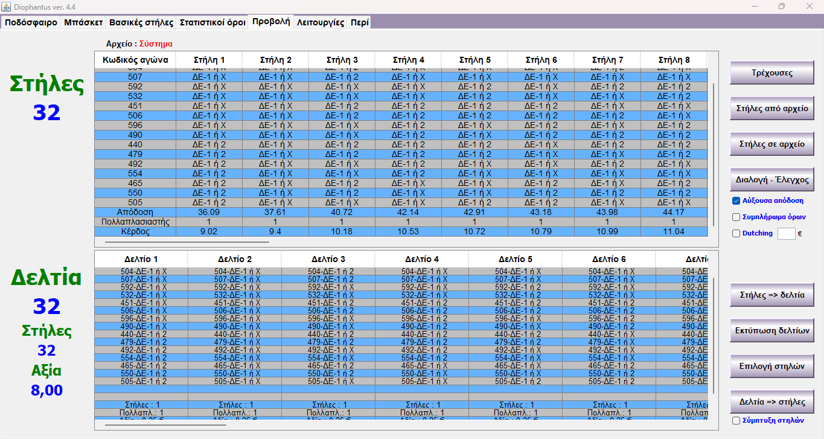The height and width of the screenshot is (439, 824).
Task: Click match code 505 in the code column
Action: [x=135, y=202]
